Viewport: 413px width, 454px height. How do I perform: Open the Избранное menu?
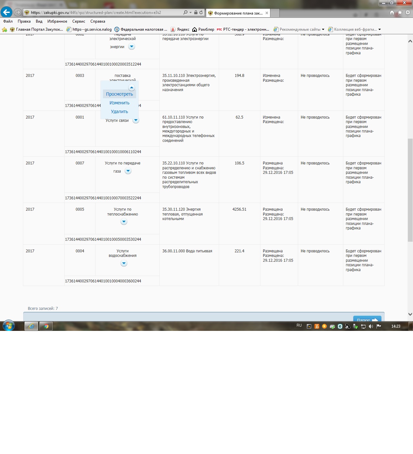[57, 21]
